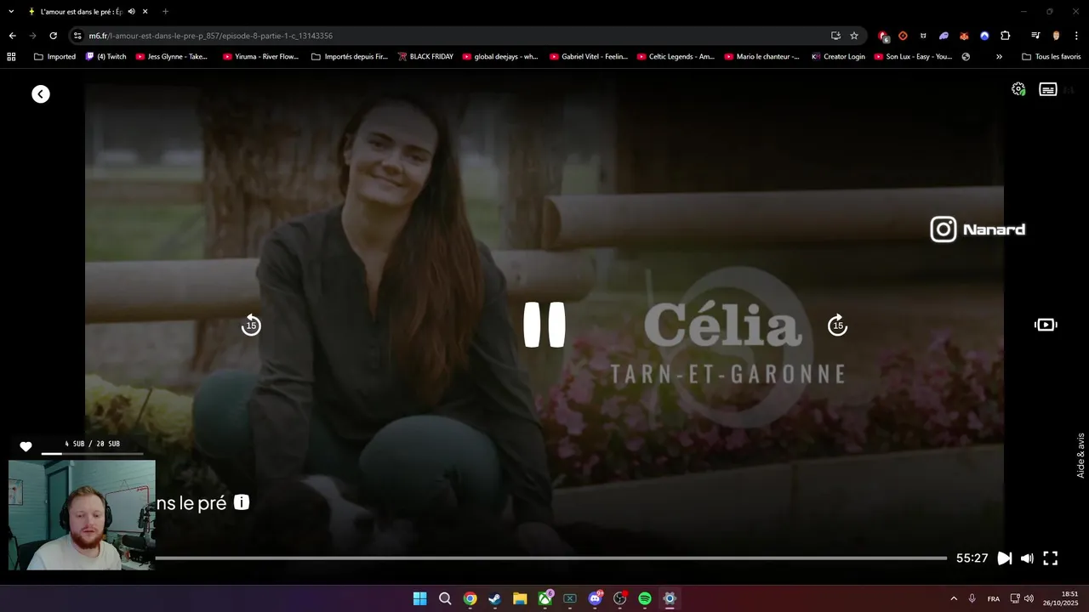Close the L'amour est dans le pré tab
Viewport: 1089px width, 612px height.
(x=145, y=12)
